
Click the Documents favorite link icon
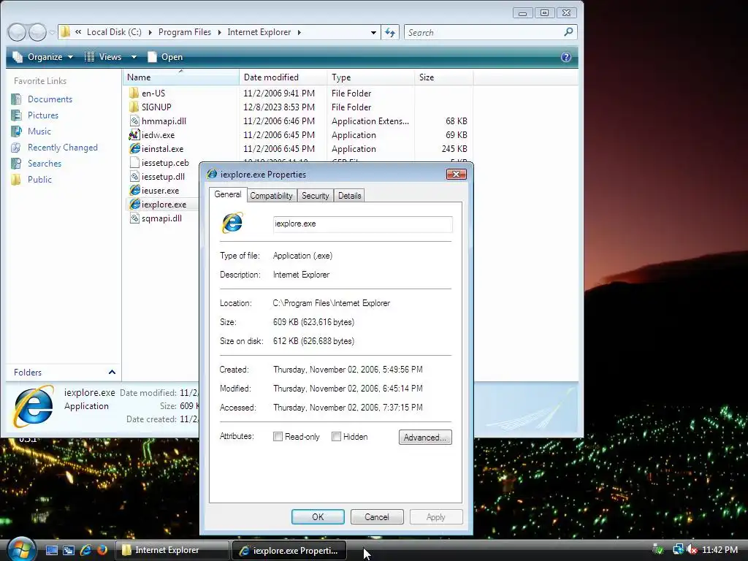(x=16, y=99)
